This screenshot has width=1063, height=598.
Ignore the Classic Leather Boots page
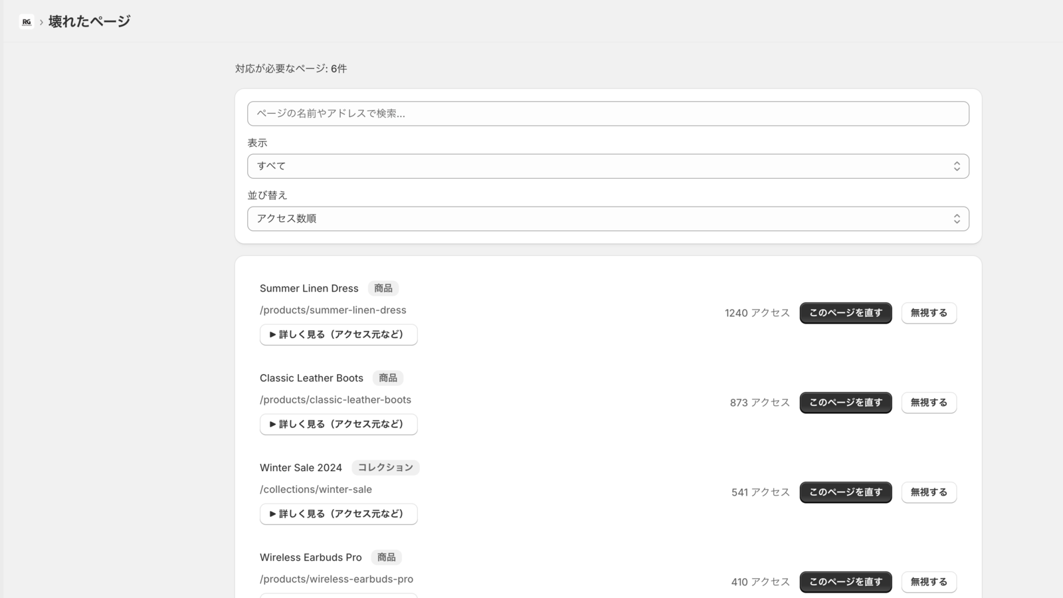929,403
